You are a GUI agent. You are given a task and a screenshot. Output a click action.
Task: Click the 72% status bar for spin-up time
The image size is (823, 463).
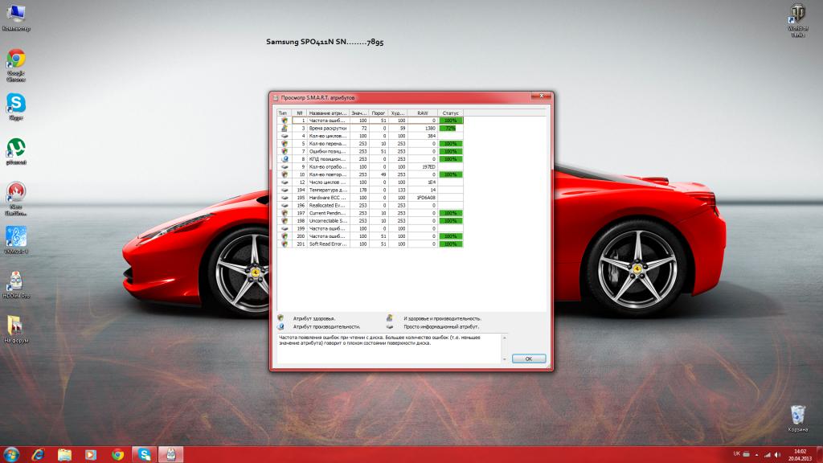pos(450,129)
